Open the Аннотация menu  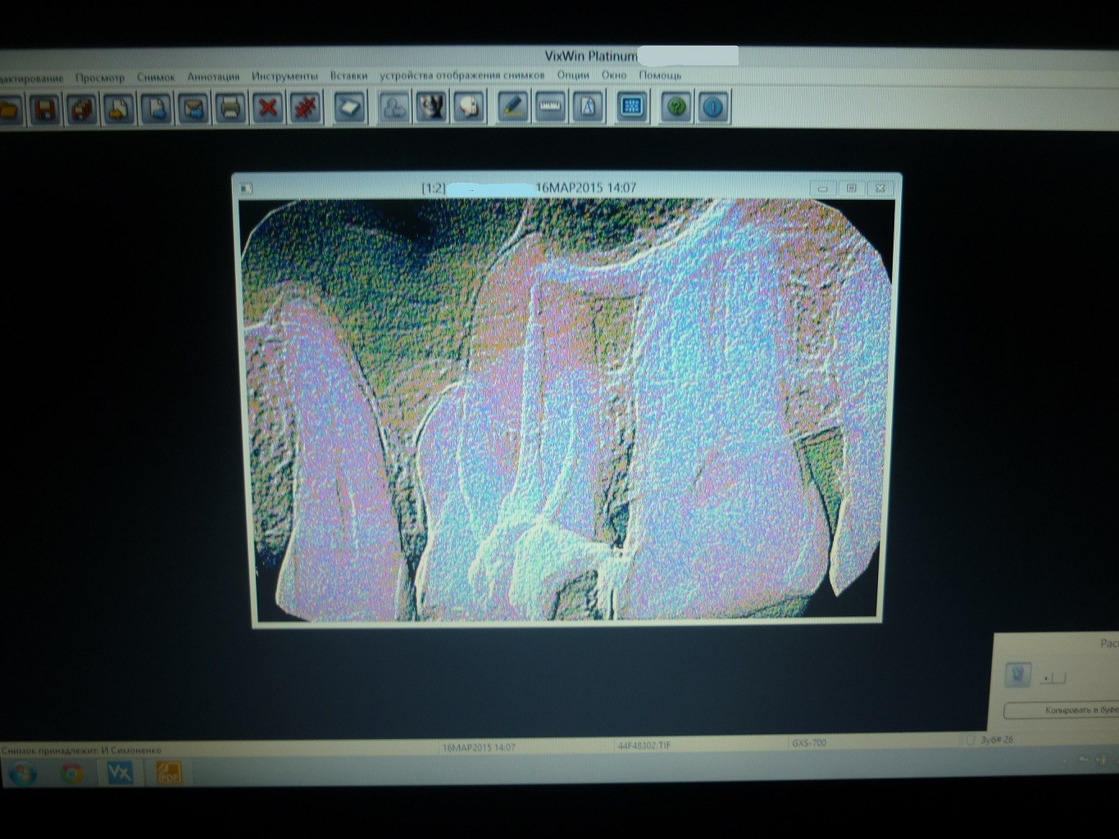[213, 77]
